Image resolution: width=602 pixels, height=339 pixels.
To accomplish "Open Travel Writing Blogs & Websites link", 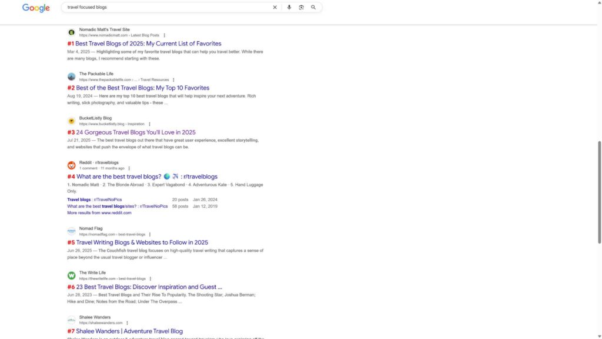I will tap(142, 242).
